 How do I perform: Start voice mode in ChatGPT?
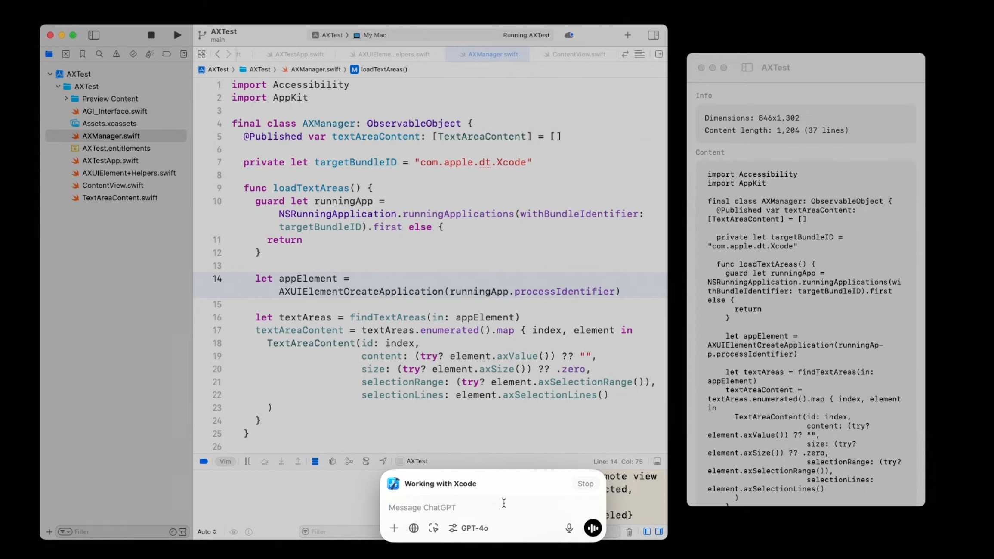(593, 528)
